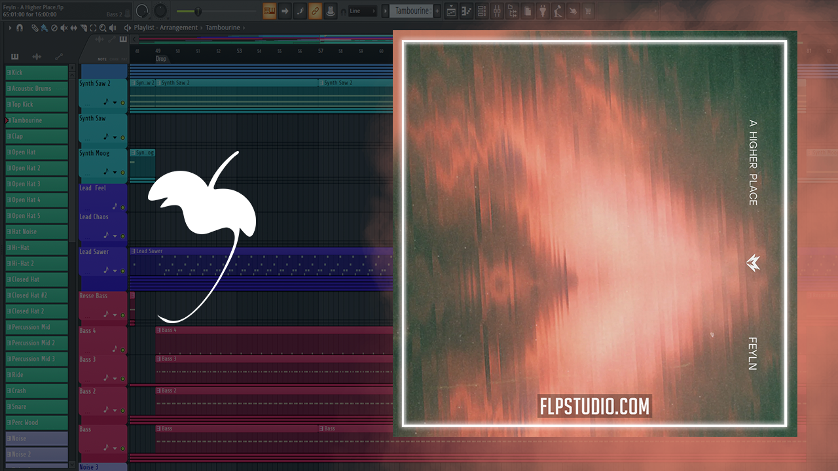Open the Line snap mode dropdown
This screenshot has height=471, width=838.
(362, 11)
